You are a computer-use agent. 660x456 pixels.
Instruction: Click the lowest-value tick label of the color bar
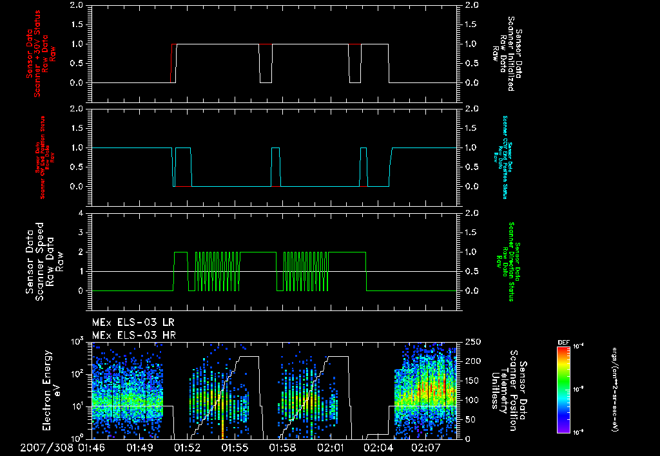(x=578, y=432)
